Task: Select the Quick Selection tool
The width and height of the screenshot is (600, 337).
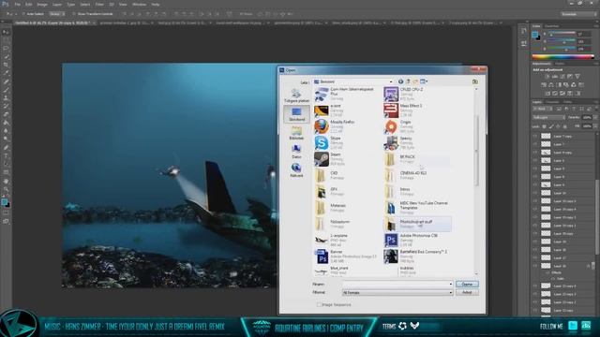Action: click(x=6, y=56)
